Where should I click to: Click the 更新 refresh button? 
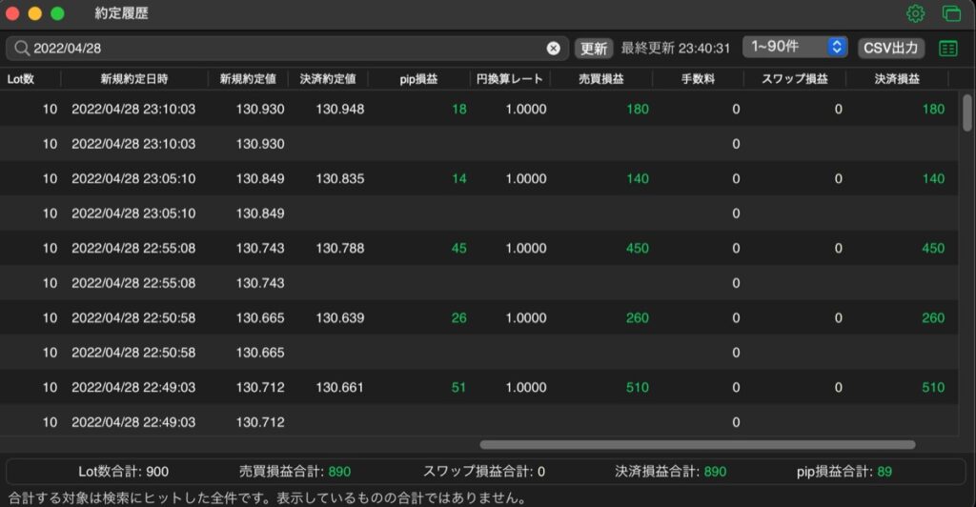point(593,48)
